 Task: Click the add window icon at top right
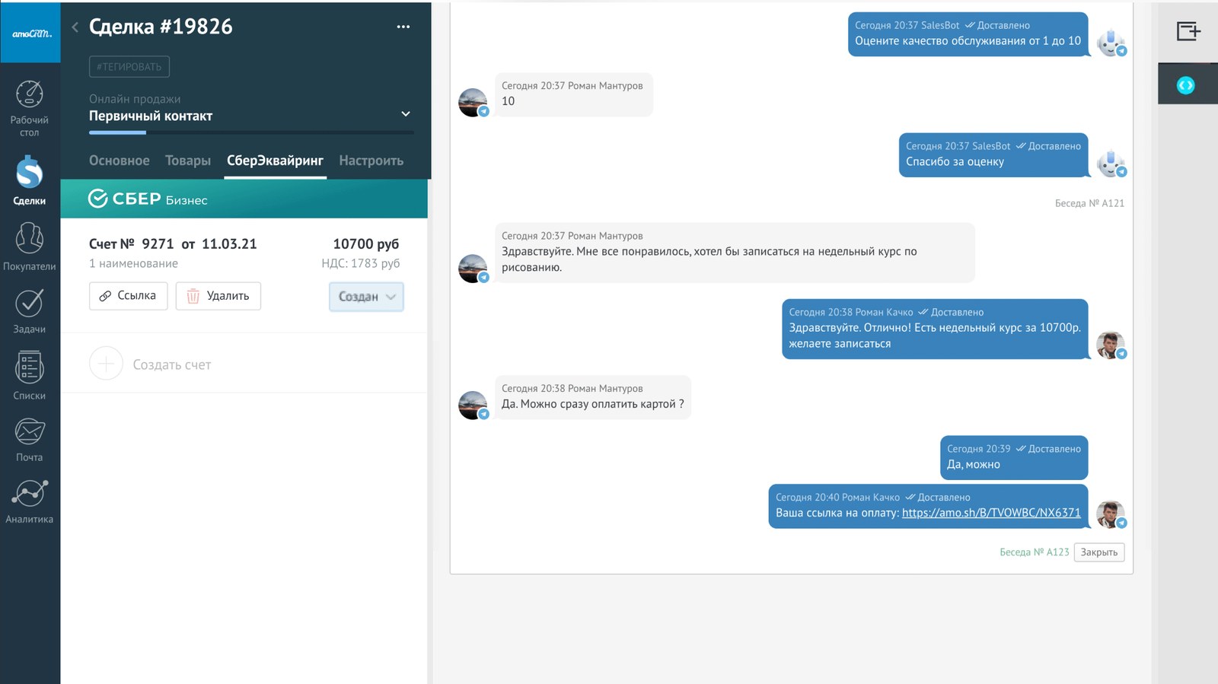1188,31
